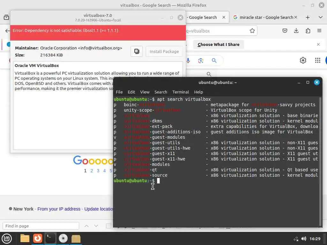Click the Save to Pocket icon in Firefox
327x245 pixels.
click(x=285, y=31)
